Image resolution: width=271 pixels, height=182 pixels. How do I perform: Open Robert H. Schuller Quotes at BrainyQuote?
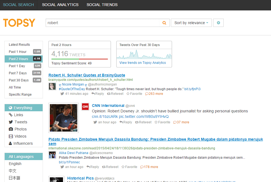87,75
